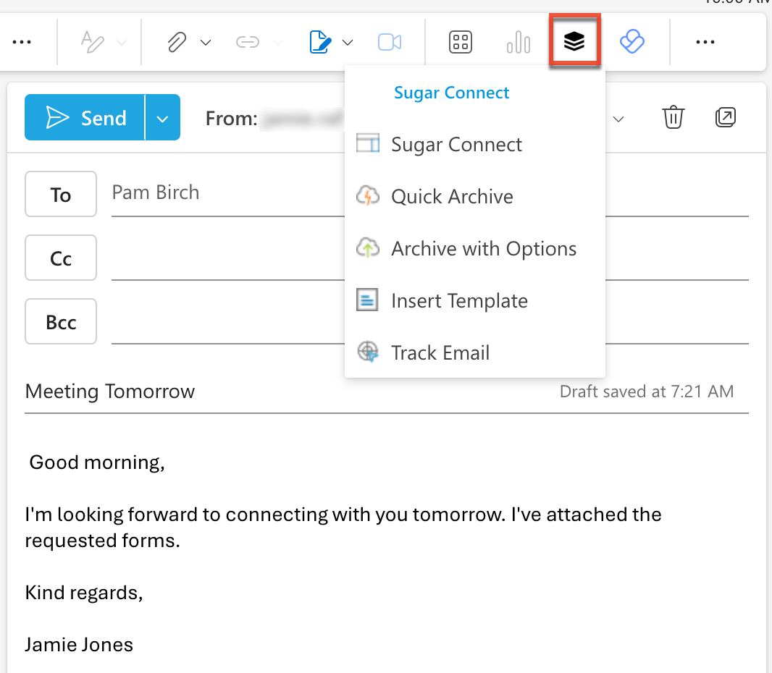Viewport: 772px width, 673px height.
Task: Select Insert Template from the dropdown menu
Action: 459,300
